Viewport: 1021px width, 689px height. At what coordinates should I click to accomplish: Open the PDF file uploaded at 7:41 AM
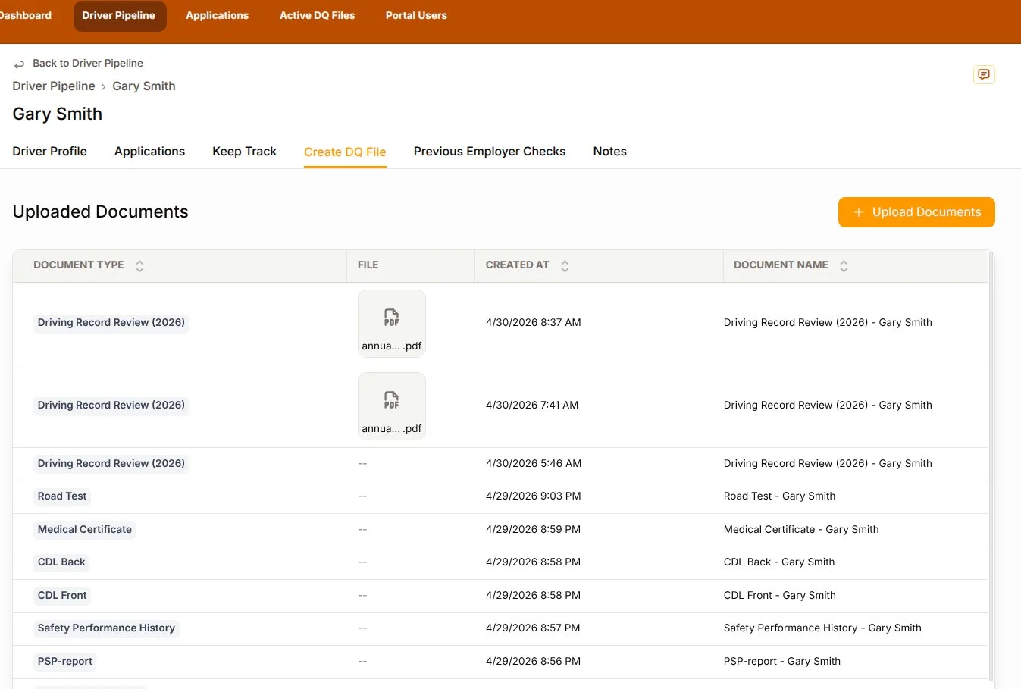pos(391,406)
